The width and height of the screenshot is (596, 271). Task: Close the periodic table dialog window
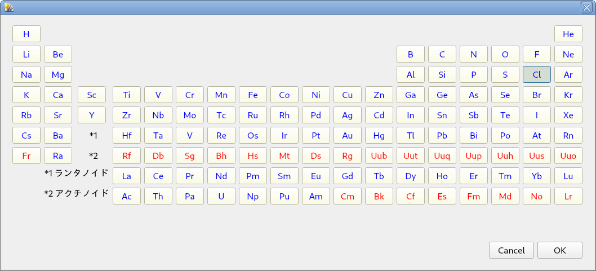coord(586,7)
